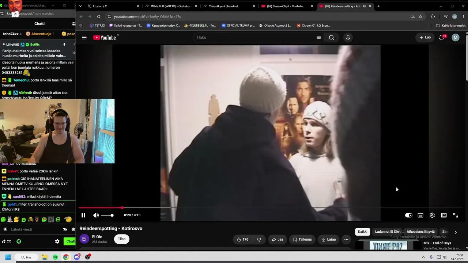Click the YouTube search field
The image size is (468, 263).
point(254,37)
